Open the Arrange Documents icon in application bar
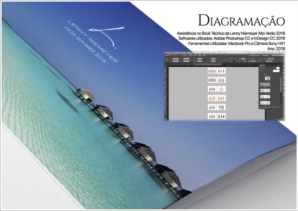The height and width of the screenshot is (211, 298). pyautogui.click(x=200, y=55)
